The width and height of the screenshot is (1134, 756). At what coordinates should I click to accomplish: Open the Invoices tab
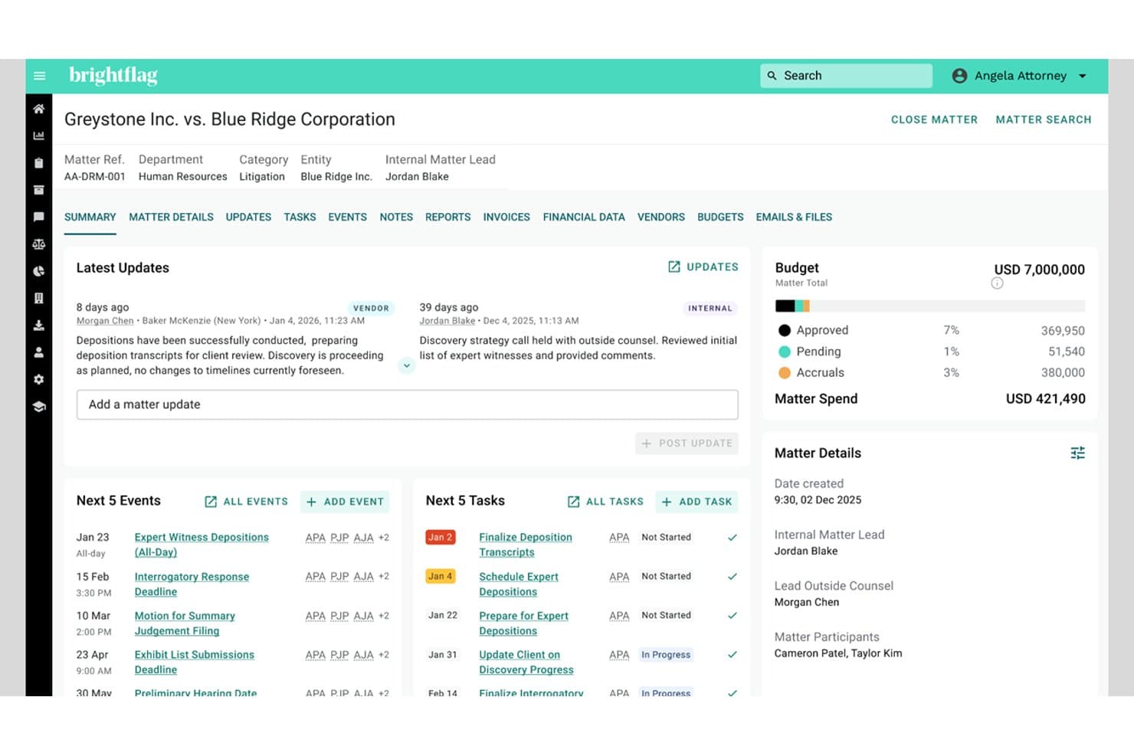(506, 218)
